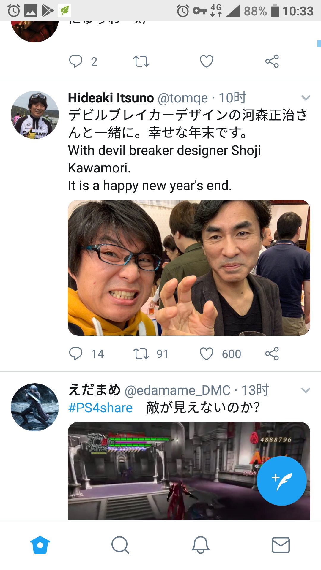The height and width of the screenshot is (570, 321).
Task: Open the selfie photo with Shoji Kawamori
Action: point(189,267)
